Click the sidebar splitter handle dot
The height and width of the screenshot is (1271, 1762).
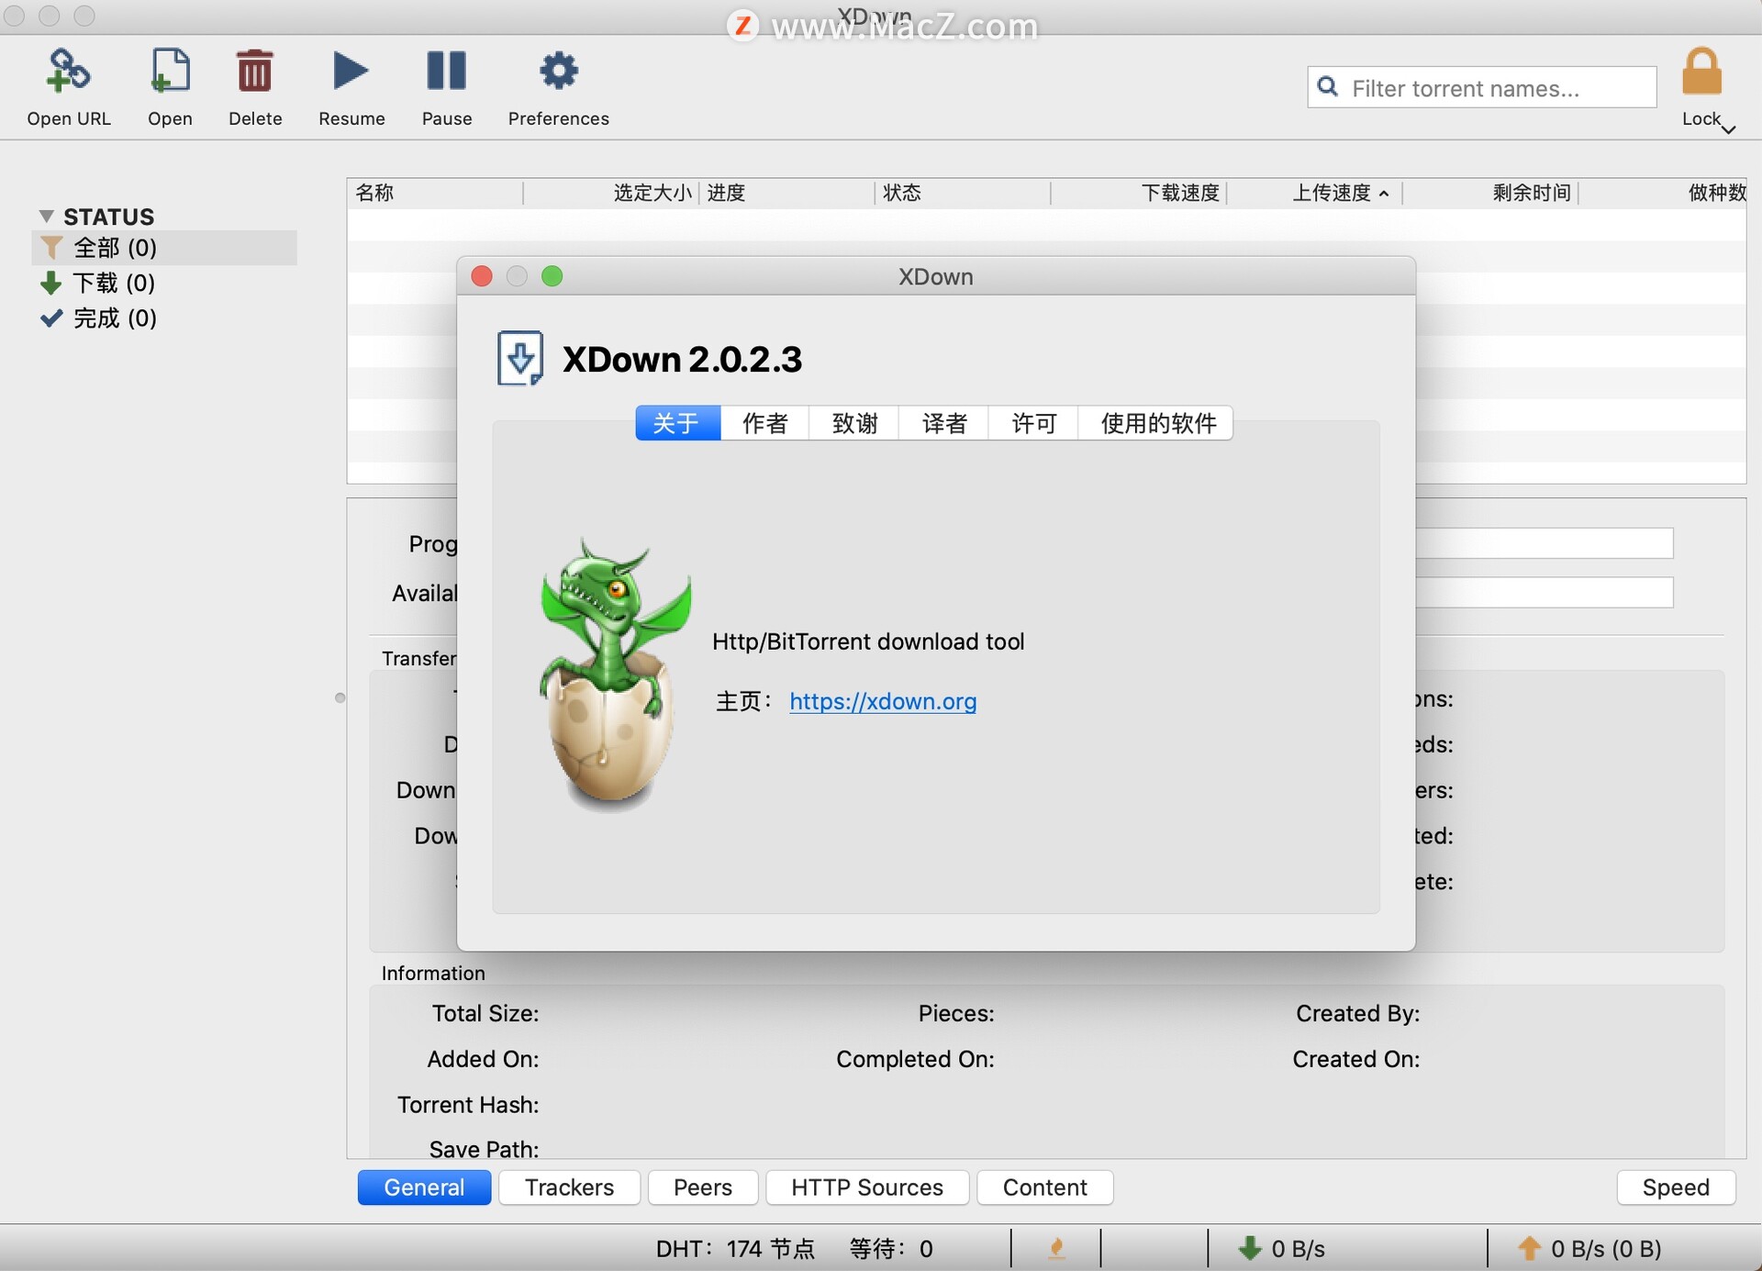pos(340,698)
